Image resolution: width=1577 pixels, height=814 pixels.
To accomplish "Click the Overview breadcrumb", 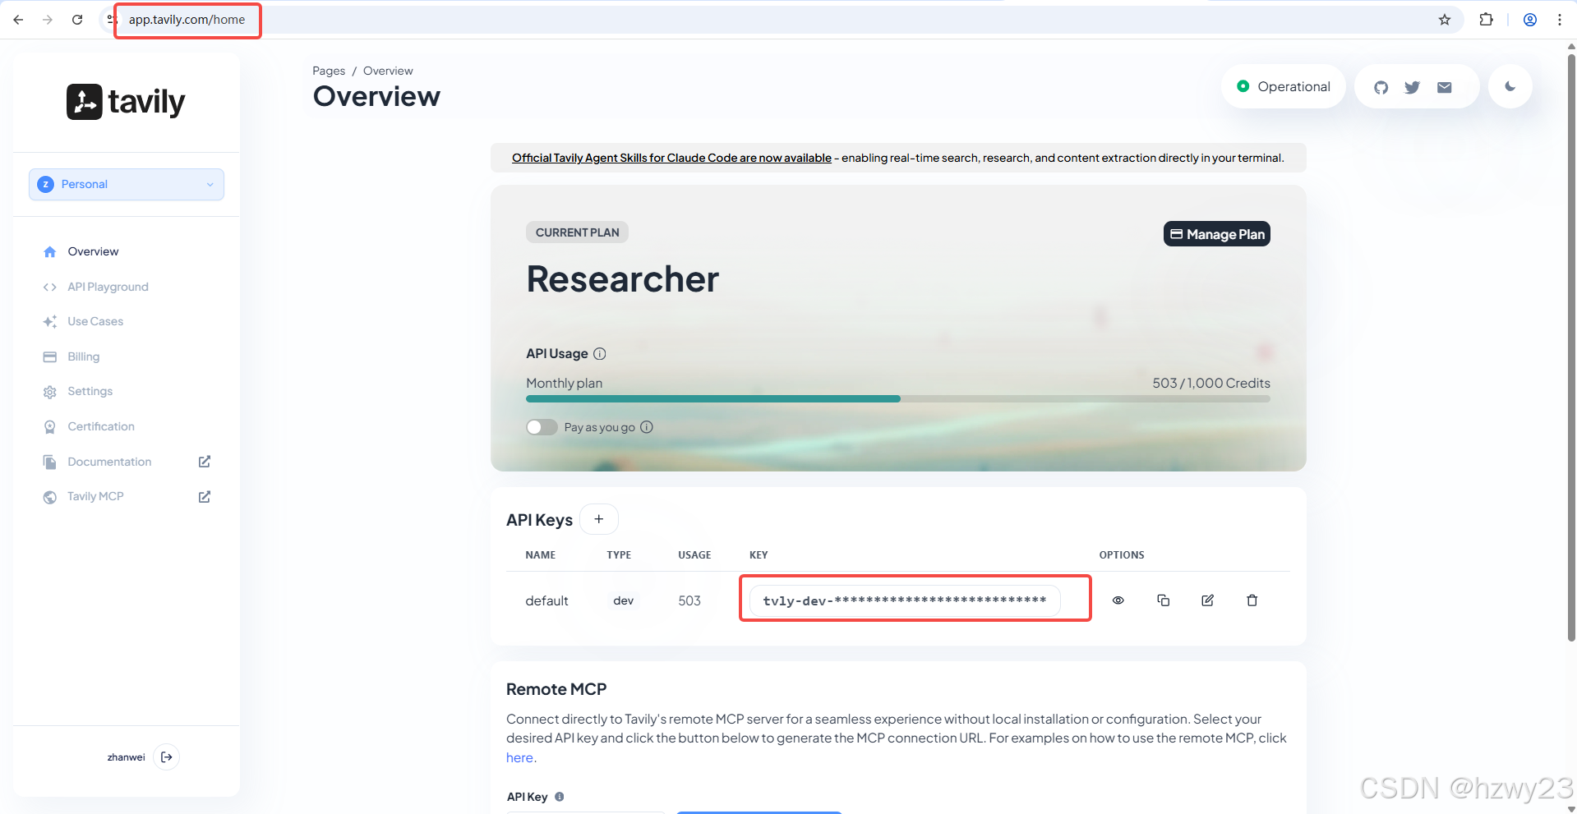I will (388, 71).
